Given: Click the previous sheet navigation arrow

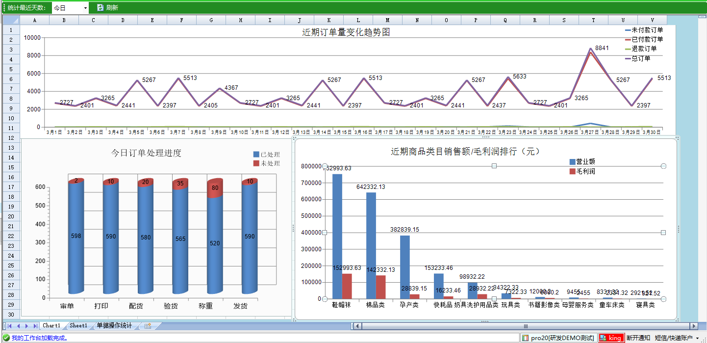Looking at the screenshot, I should point(18,326).
